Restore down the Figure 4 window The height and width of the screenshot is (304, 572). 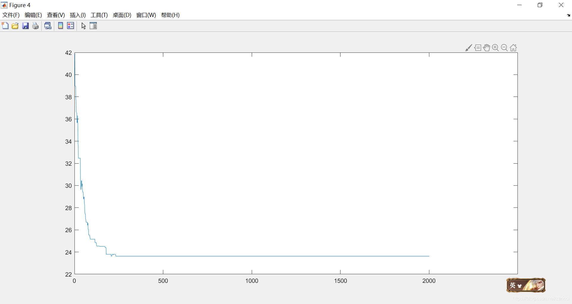[540, 5]
